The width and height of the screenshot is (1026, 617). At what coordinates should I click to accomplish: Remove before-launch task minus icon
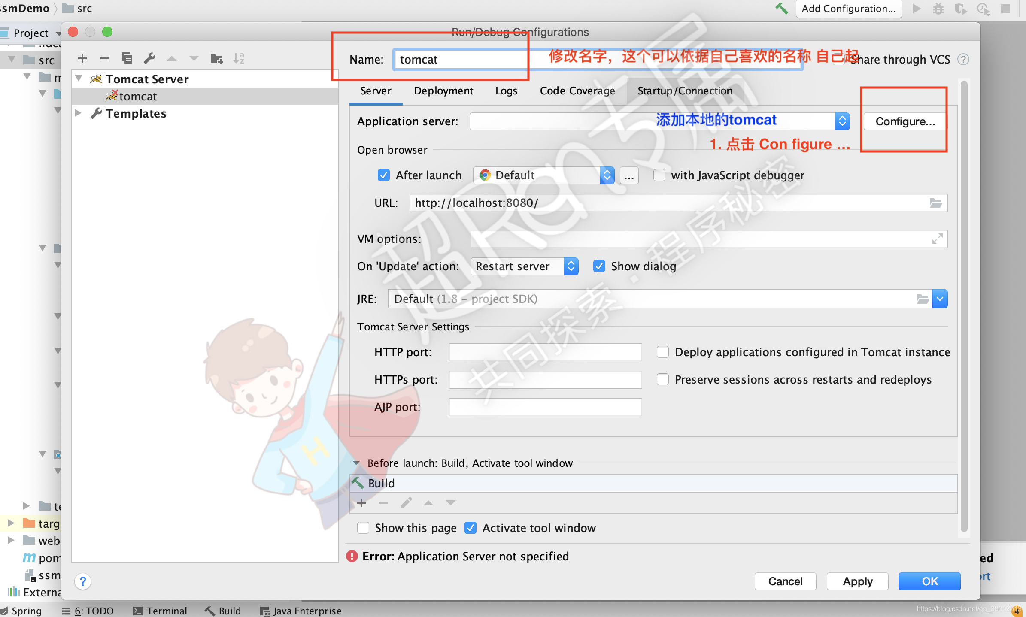(x=384, y=502)
